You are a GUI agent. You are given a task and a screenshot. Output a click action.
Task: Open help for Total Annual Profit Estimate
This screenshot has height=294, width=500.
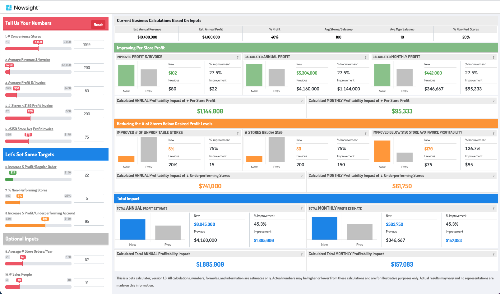pos(301,208)
